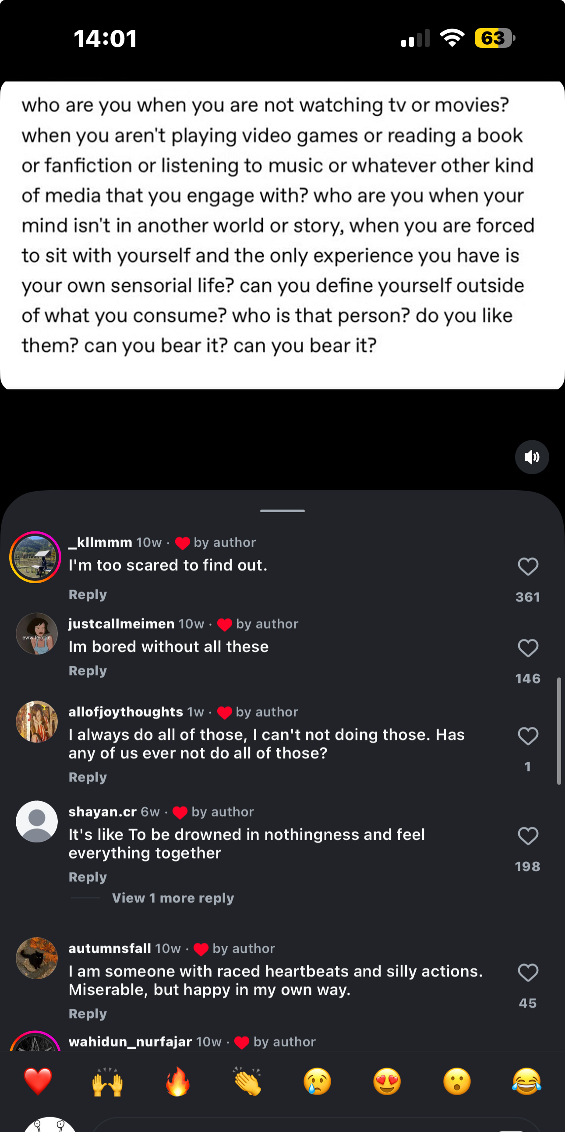Tap the clapping hands emoji
The image size is (565, 1132).
point(247,1082)
